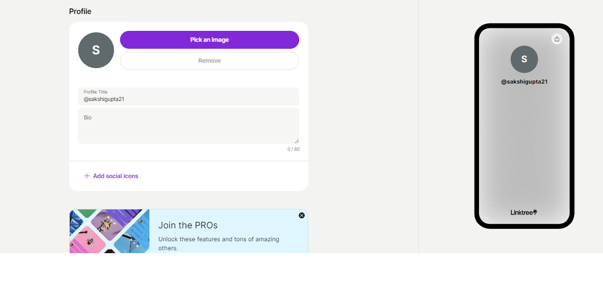Open the Add social icons link
Image resolution: width=603 pixels, height=289 pixels.
[x=116, y=176]
